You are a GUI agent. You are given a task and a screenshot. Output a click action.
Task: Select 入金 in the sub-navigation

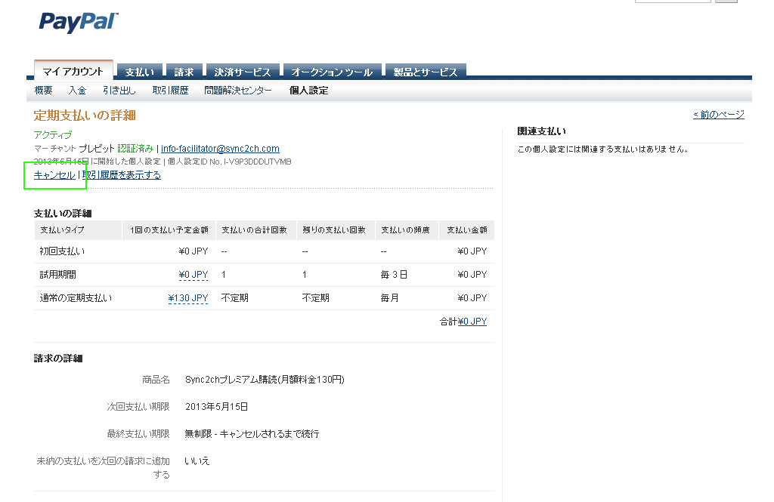[x=78, y=91]
